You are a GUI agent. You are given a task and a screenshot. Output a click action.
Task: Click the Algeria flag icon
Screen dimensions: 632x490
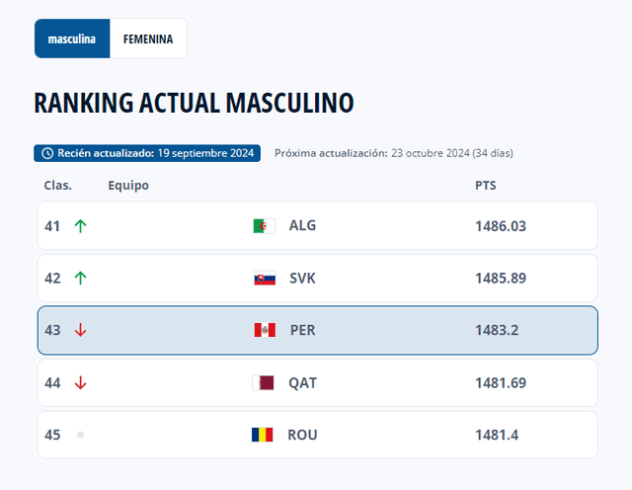point(264,226)
